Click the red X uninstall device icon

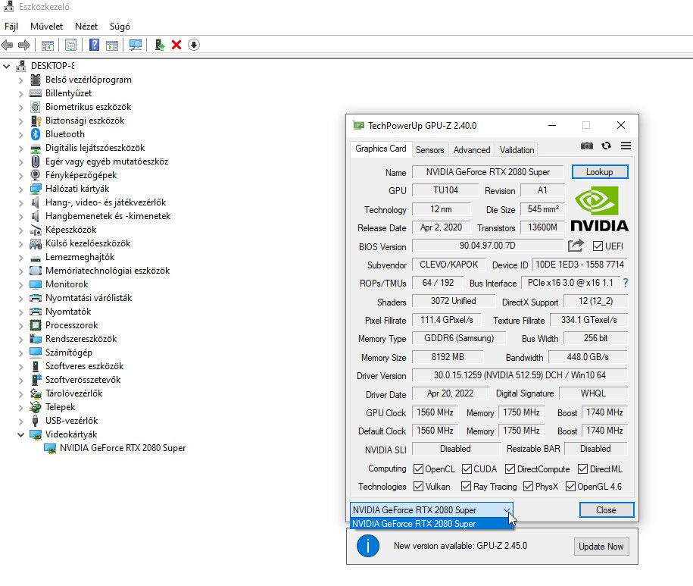(x=176, y=45)
